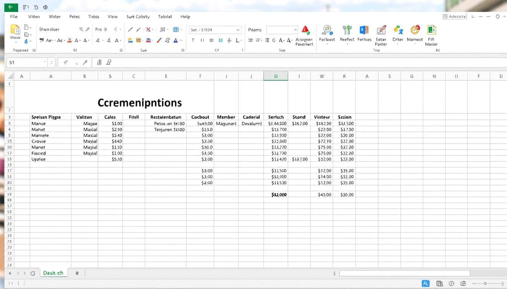507x289 pixels.
Task: Click the Fepgires group dialog launcher
Action: click(34, 50)
